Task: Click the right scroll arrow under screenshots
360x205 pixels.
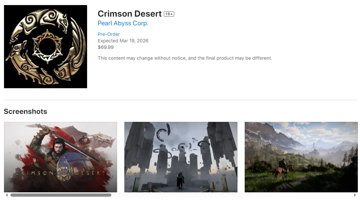Action: [x=355, y=195]
